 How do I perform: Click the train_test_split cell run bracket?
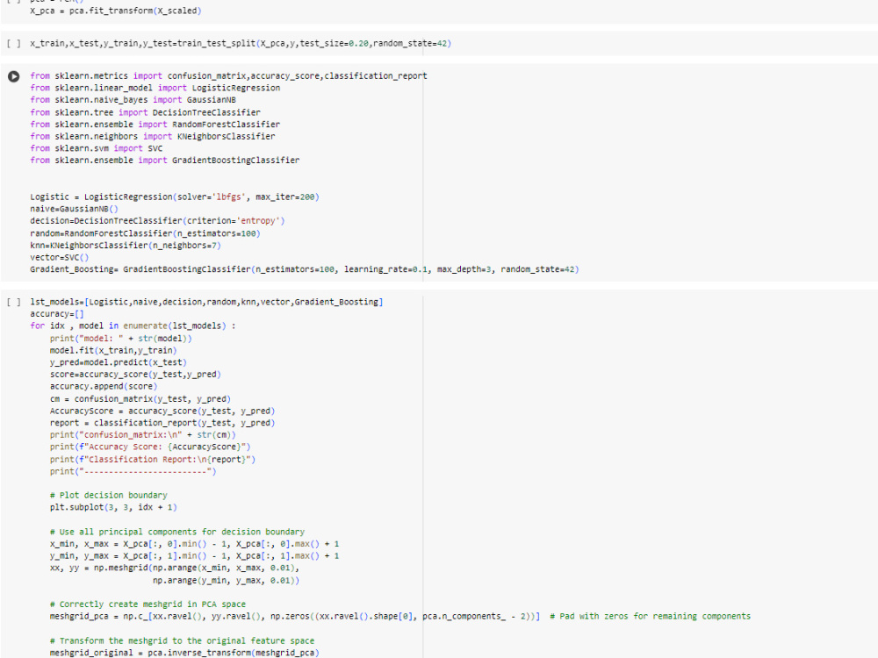(x=14, y=44)
